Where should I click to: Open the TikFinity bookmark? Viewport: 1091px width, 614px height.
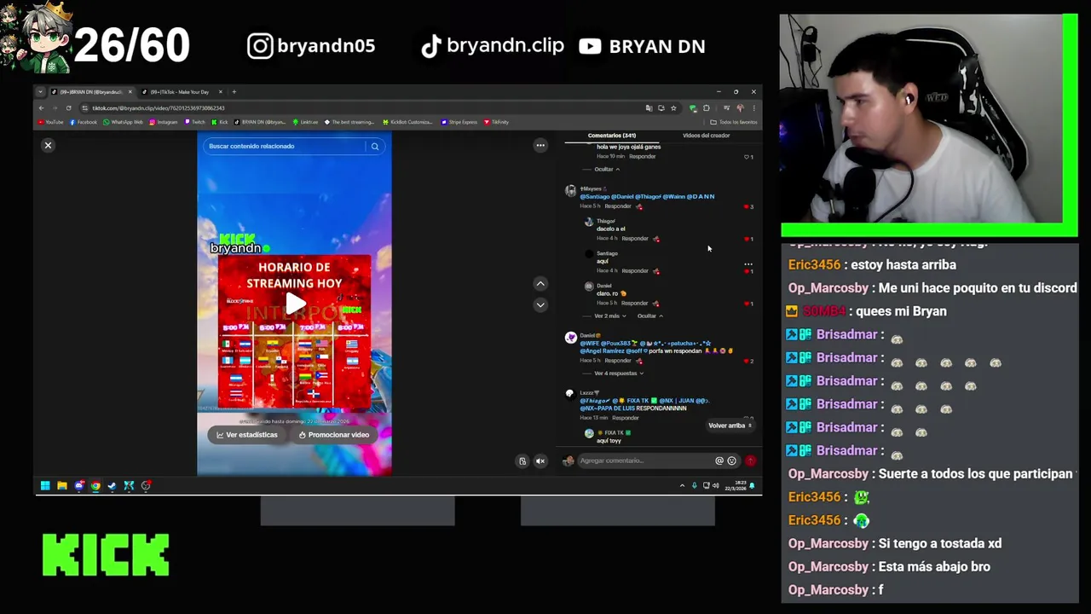pos(496,122)
